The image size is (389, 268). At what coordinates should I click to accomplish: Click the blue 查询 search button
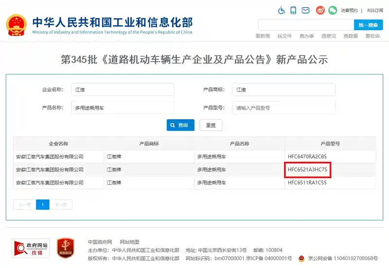pyautogui.click(x=180, y=125)
